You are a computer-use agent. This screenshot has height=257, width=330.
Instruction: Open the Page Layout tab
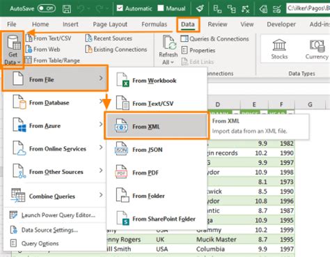(110, 24)
